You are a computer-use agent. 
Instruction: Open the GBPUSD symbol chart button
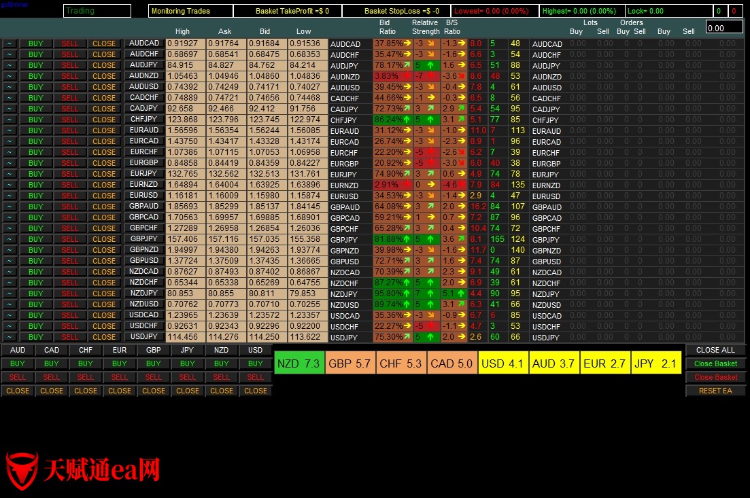(144, 261)
